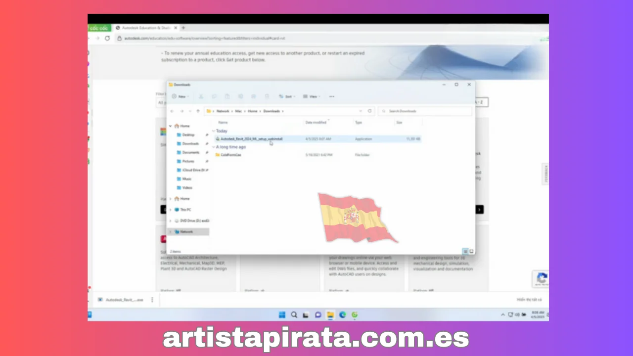Click the Delete trash icon in toolbar

point(267,96)
